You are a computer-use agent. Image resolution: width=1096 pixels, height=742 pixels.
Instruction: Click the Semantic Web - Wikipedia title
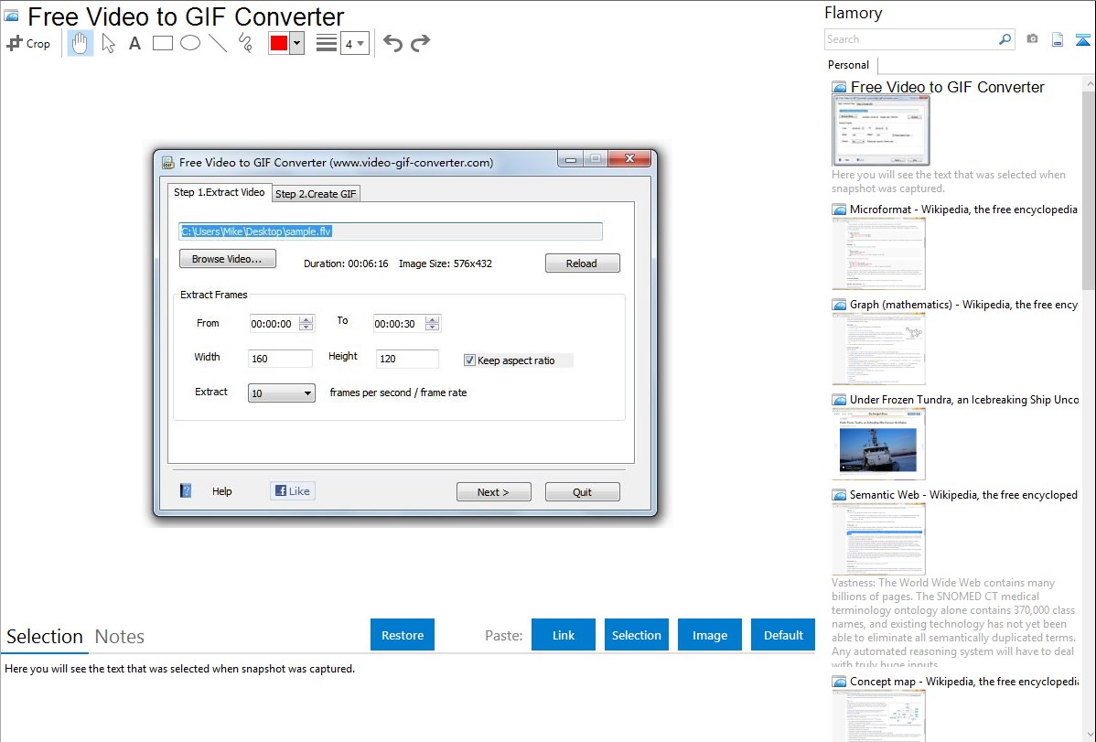pos(963,494)
